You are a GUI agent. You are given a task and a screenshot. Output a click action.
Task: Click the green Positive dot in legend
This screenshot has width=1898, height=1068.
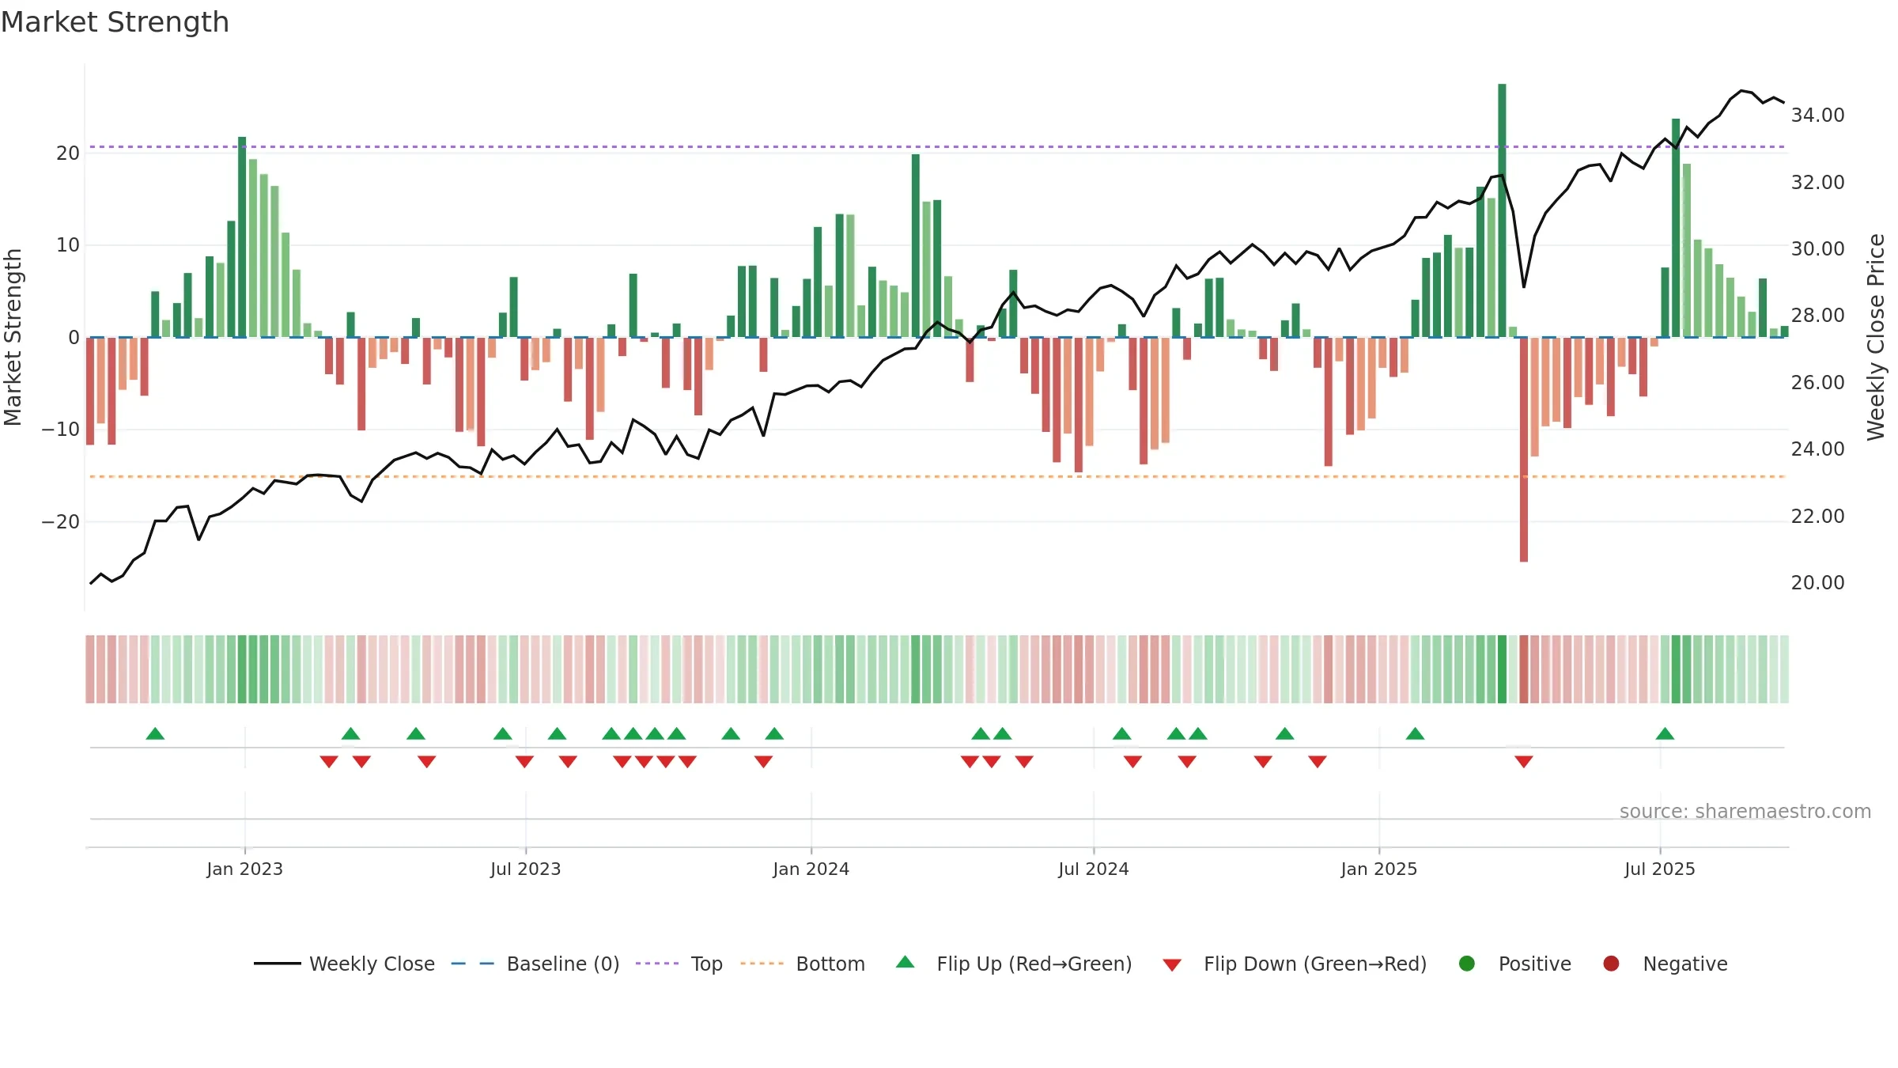pos(1467,964)
